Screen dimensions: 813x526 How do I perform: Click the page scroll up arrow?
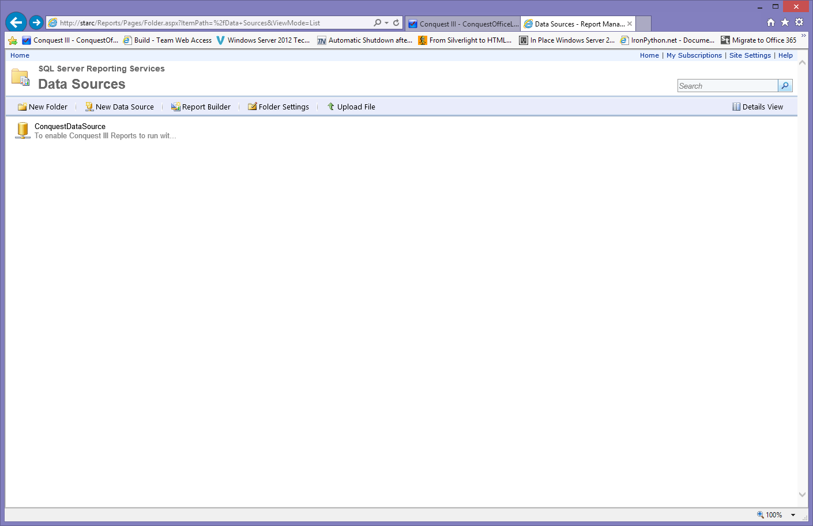802,63
